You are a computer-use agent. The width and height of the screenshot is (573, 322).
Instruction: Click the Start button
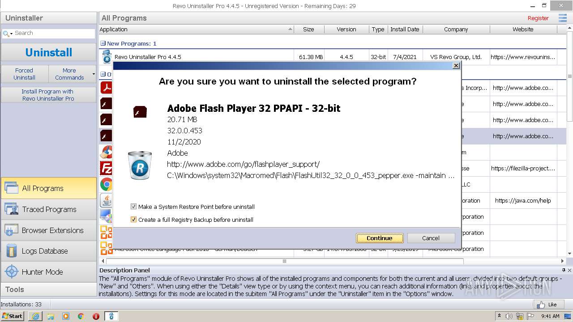point(13,316)
